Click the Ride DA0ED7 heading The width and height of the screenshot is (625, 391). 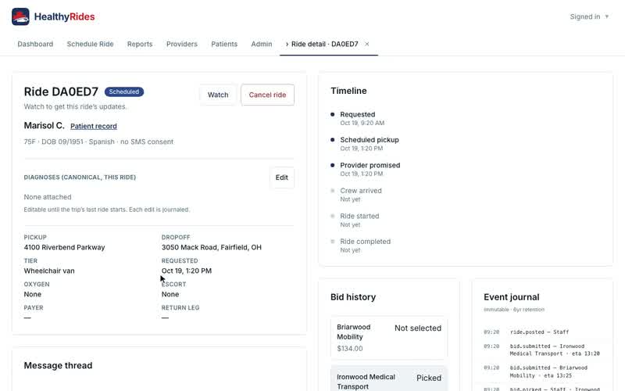(x=61, y=91)
